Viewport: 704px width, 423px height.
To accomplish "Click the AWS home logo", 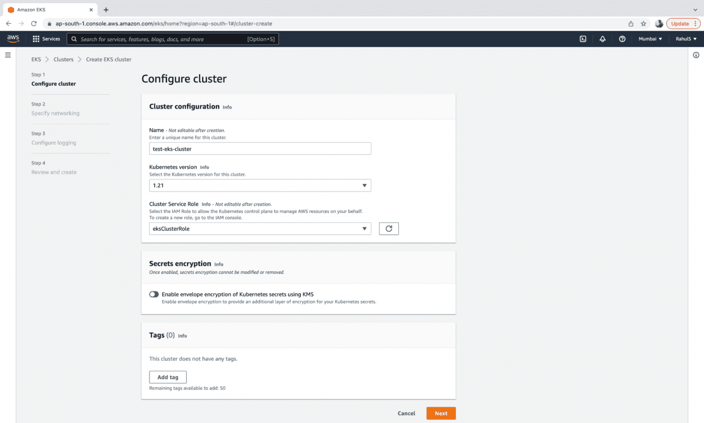I will (x=13, y=38).
